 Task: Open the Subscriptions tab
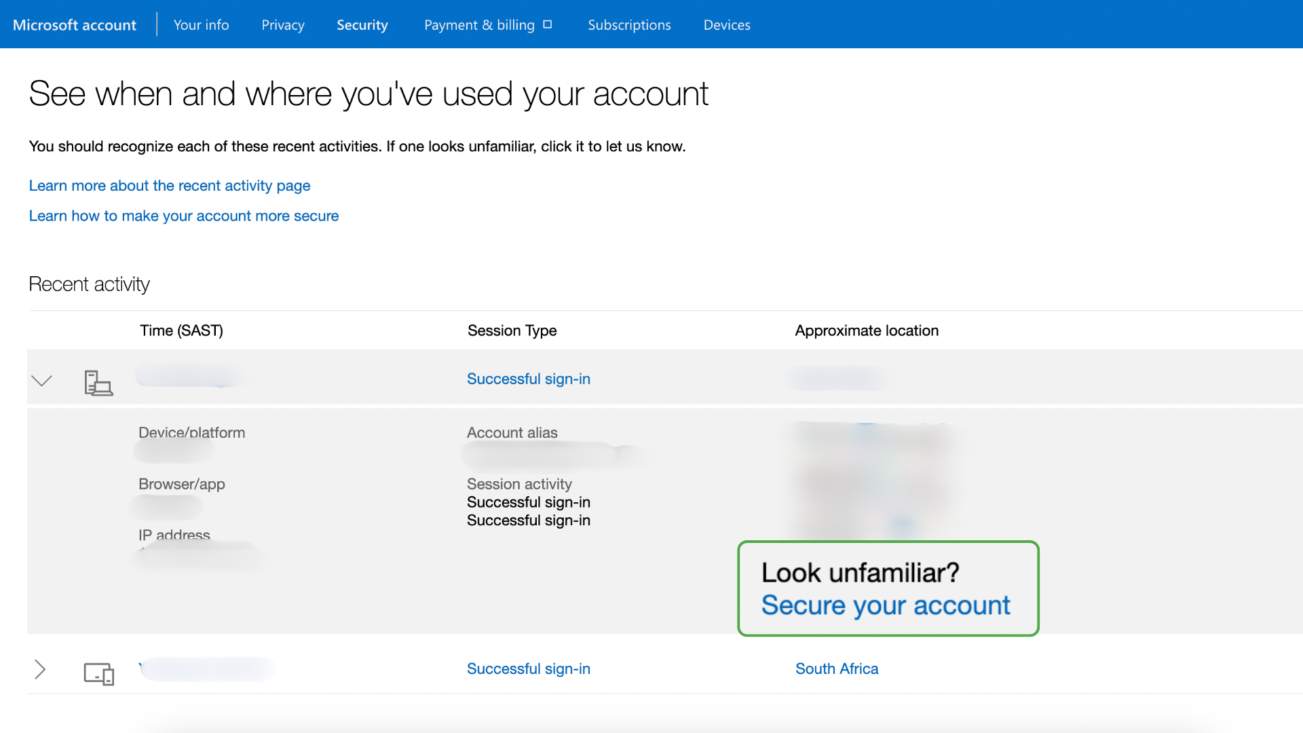pyautogui.click(x=629, y=25)
